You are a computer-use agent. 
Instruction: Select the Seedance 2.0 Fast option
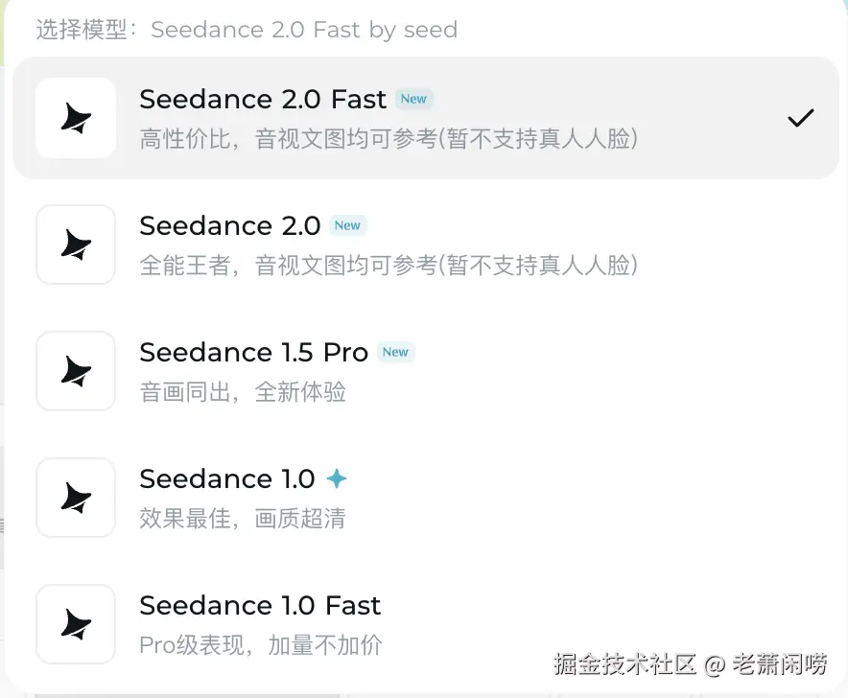coord(263,100)
